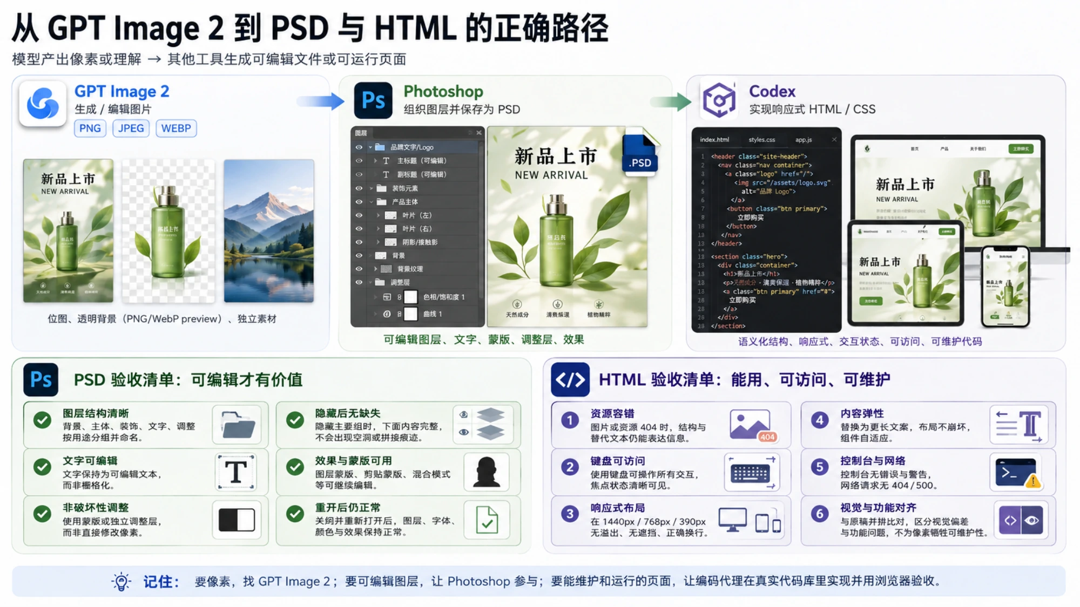Viewport: 1080px width, 607px height.
Task: Click the code and eye icon in 视觉与功能对齐 card
Action: 1021,520
